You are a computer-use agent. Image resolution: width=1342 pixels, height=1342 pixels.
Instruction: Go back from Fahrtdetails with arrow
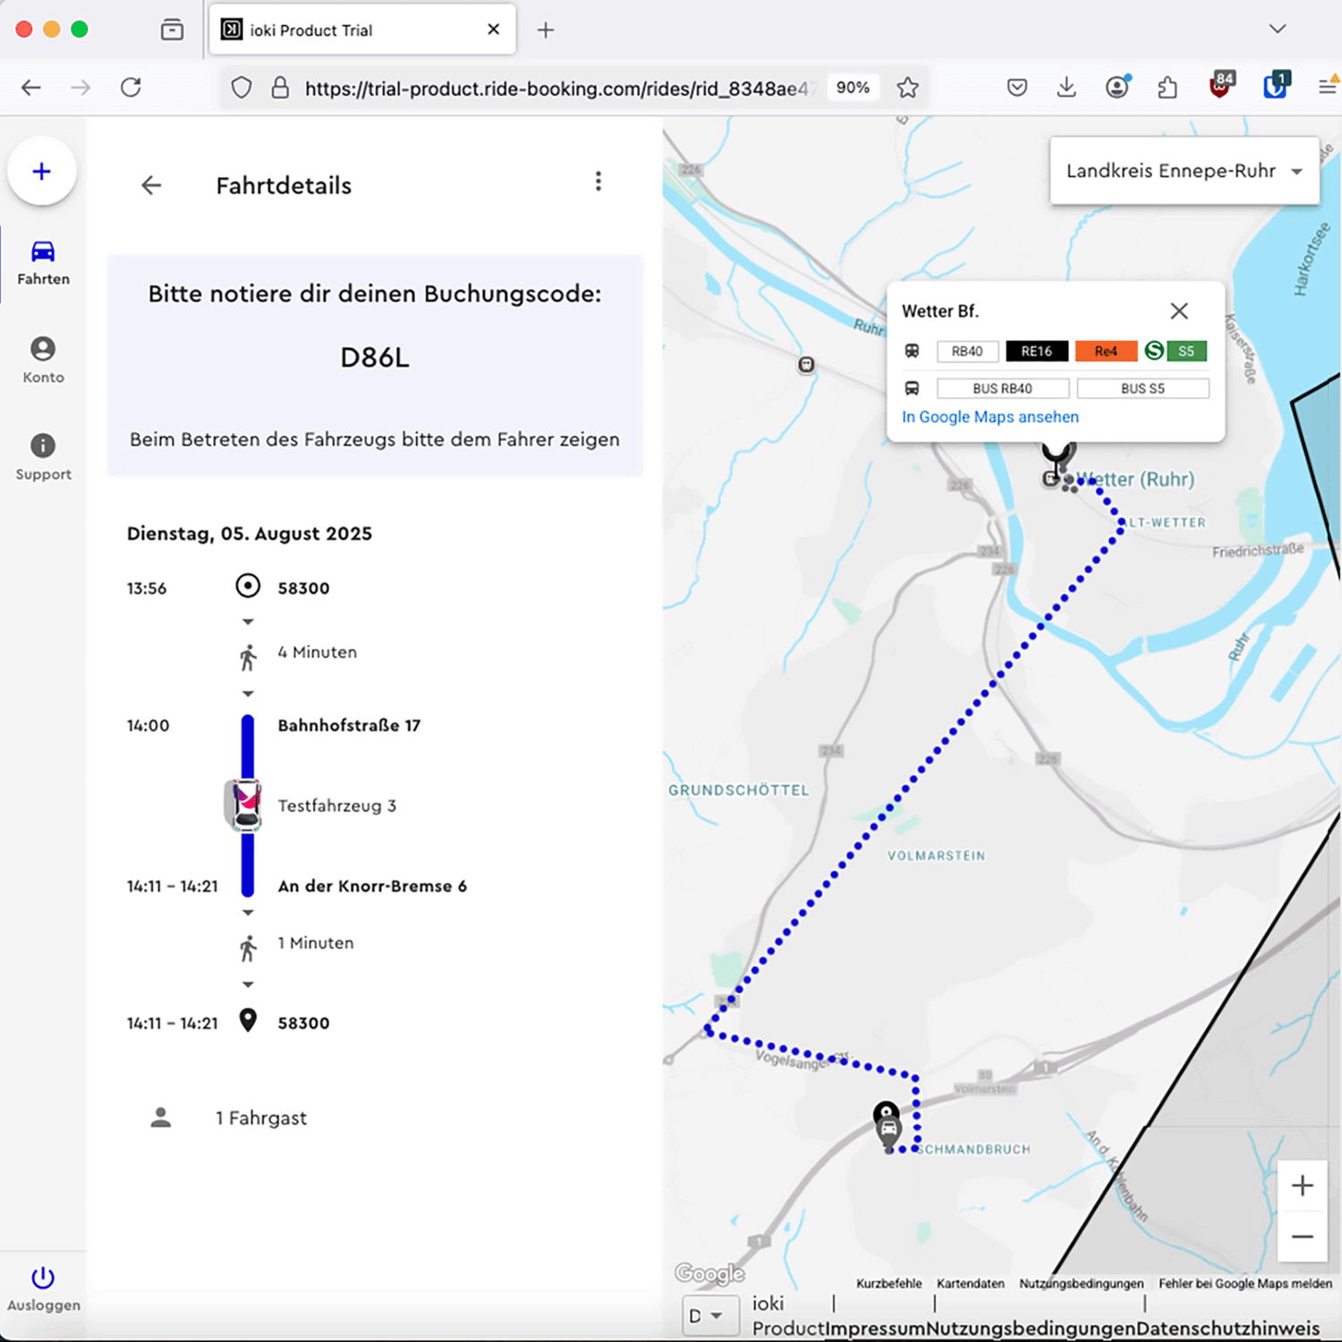151,185
